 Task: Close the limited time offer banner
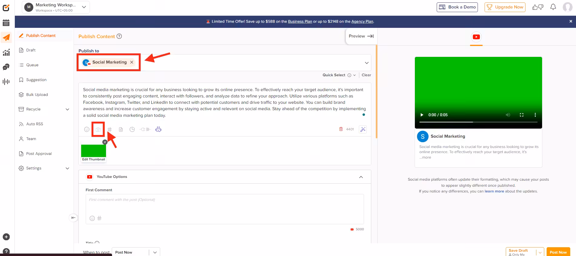[571, 21]
